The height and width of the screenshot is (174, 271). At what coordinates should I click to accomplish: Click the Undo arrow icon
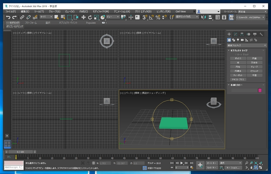8,17
